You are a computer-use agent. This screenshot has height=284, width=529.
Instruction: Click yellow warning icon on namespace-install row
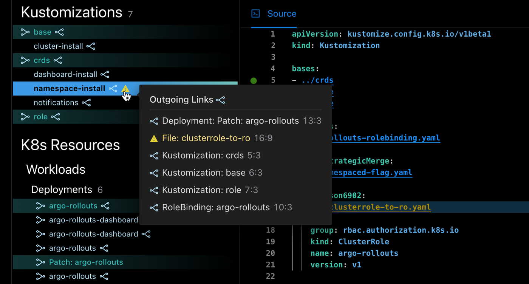tap(125, 89)
